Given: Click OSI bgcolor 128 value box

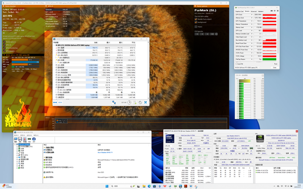Looking at the screenshot, I should 212,34.
